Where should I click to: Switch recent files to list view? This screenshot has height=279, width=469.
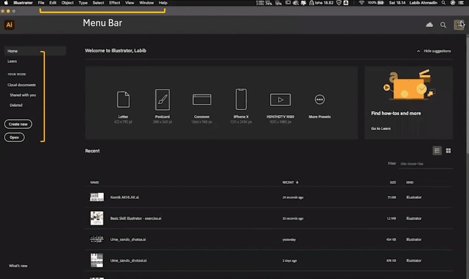pyautogui.click(x=437, y=151)
